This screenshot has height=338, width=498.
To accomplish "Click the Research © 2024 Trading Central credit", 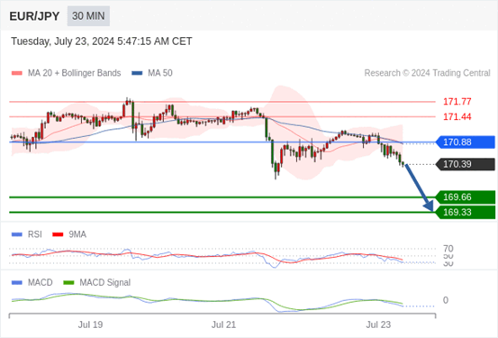I will coord(427,73).
